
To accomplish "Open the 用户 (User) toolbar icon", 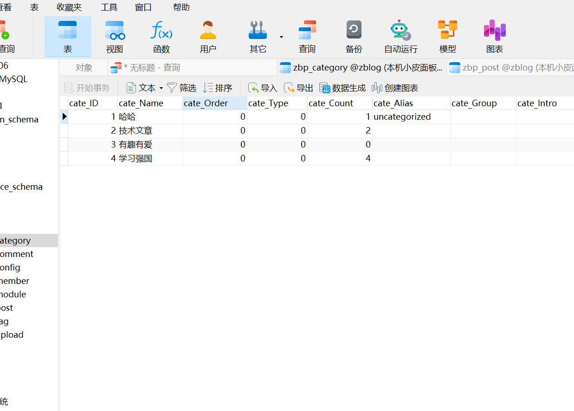I will tap(208, 37).
